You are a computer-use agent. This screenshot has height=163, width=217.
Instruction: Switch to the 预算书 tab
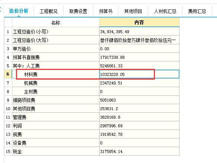[106, 11]
